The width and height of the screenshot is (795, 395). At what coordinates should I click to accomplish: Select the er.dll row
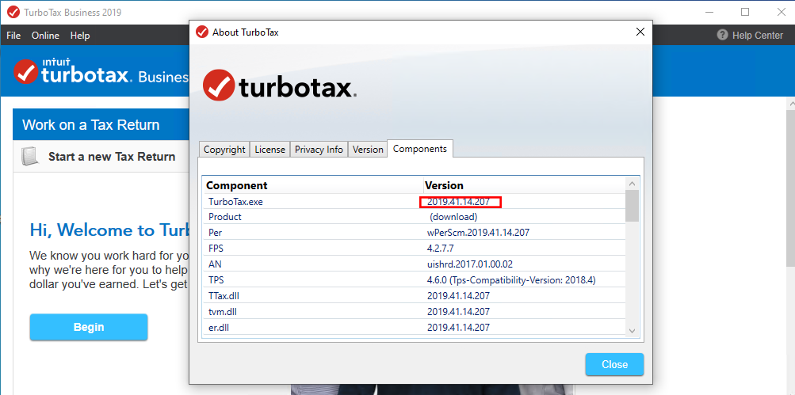(415, 327)
